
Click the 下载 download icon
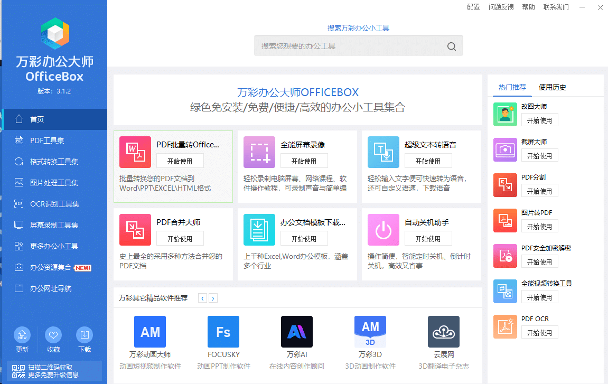84,335
